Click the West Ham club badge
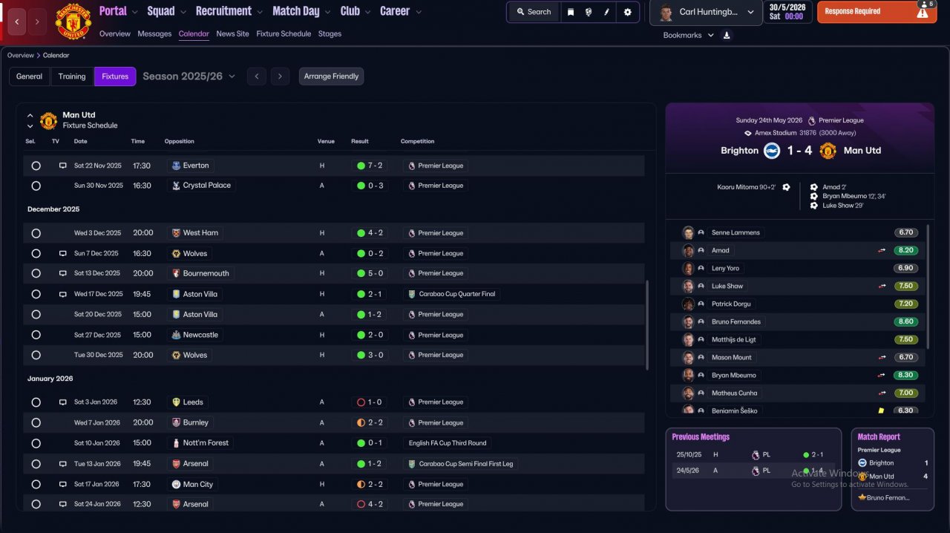 [x=176, y=233]
